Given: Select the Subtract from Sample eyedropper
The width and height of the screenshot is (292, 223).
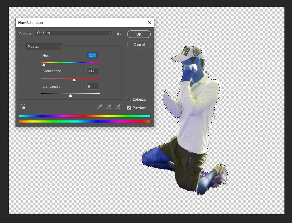Looking at the screenshot, I should 118,107.
